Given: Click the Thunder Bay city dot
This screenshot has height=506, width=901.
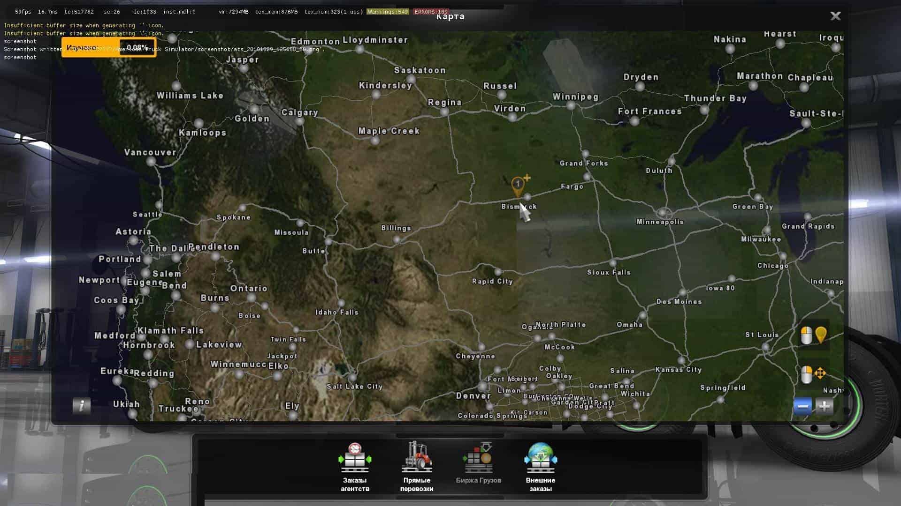Looking at the screenshot, I should [704, 110].
